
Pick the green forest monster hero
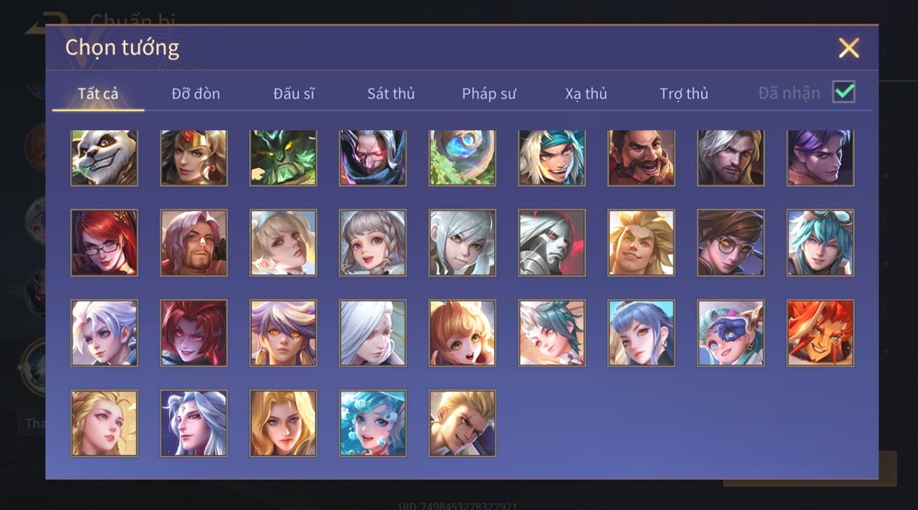click(283, 158)
